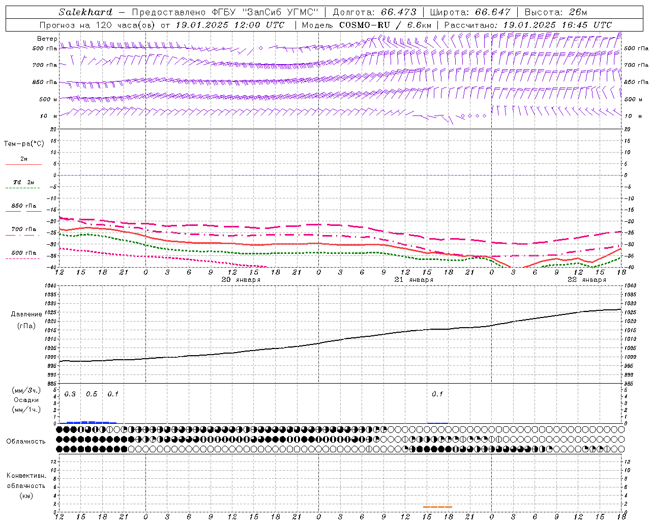Image resolution: width=651 pixels, height=521 pixels.
Task: Click the '0.5' precipitation amount value
Action: (92, 394)
